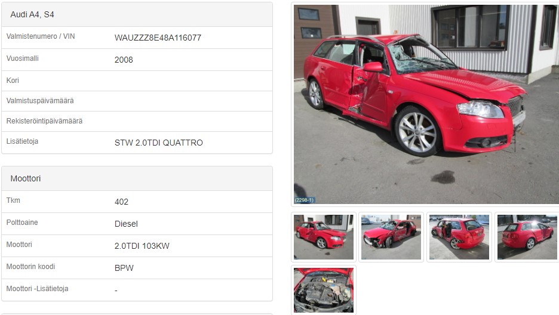Screen dimensions: 559x315
Task: Click the Valmistenumero / VIN label
Action: click(41, 36)
